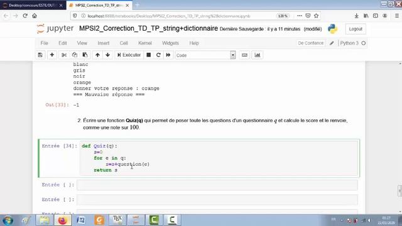Open Windows Start menu

8,220
